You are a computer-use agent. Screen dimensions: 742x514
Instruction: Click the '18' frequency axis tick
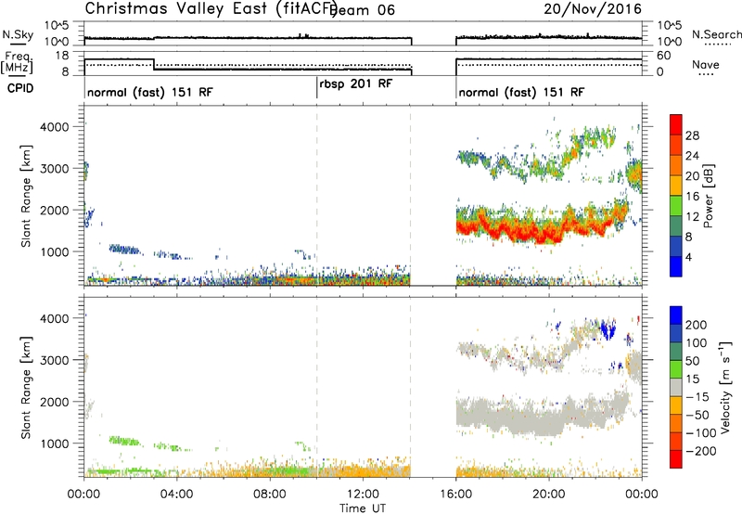point(62,56)
